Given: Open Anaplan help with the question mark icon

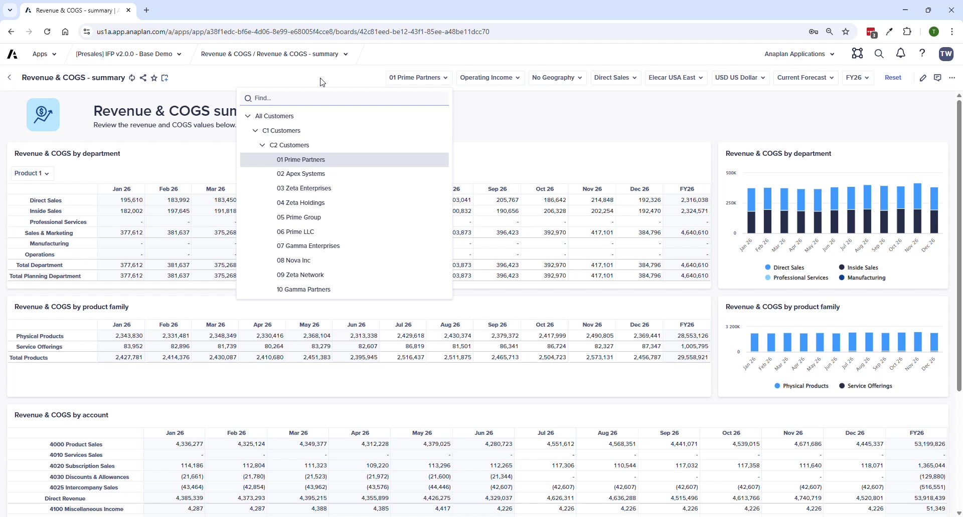Looking at the screenshot, I should tap(923, 54).
